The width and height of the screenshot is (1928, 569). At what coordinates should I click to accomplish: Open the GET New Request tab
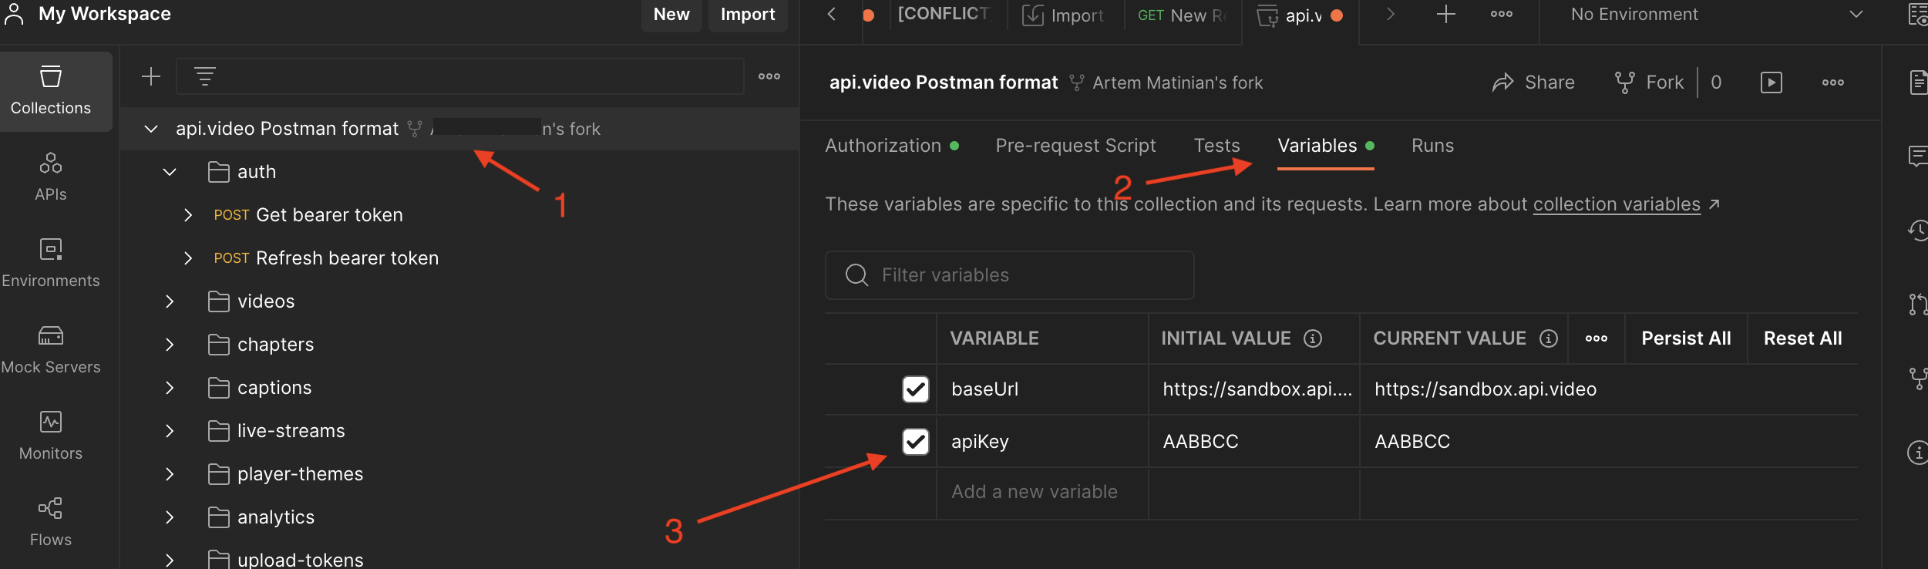(1181, 15)
